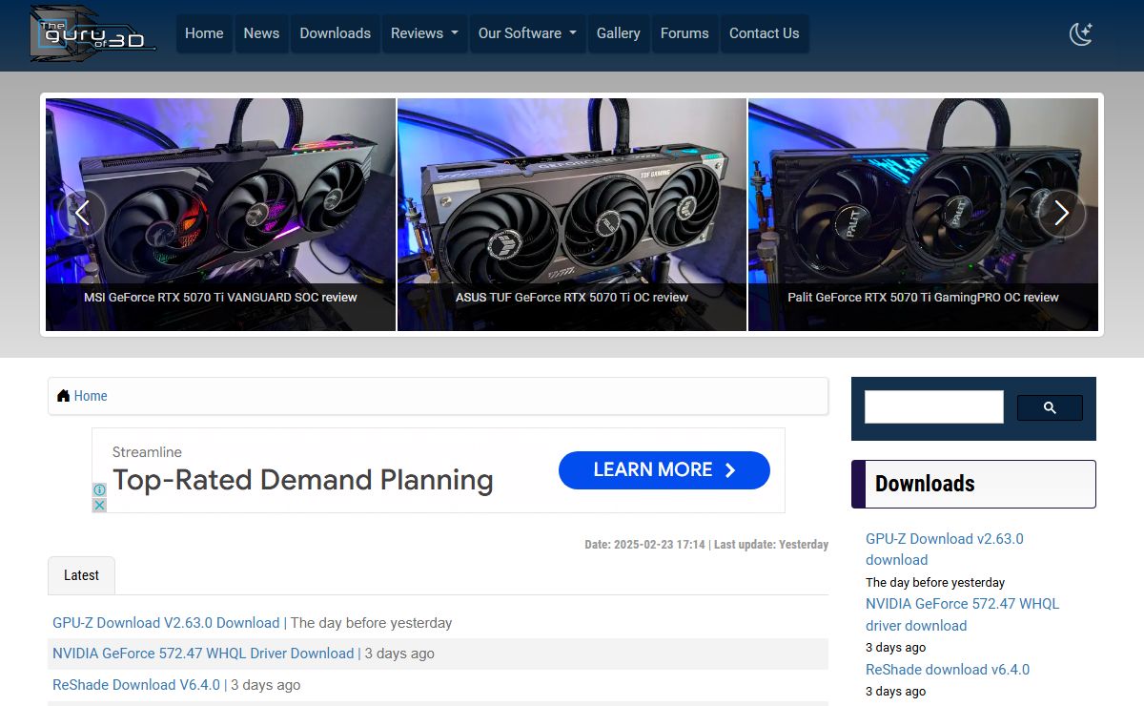The width and height of the screenshot is (1144, 706).
Task: Open Palit RTX 5070 Ti GamingPRO OC review image
Action: pyautogui.click(x=923, y=215)
